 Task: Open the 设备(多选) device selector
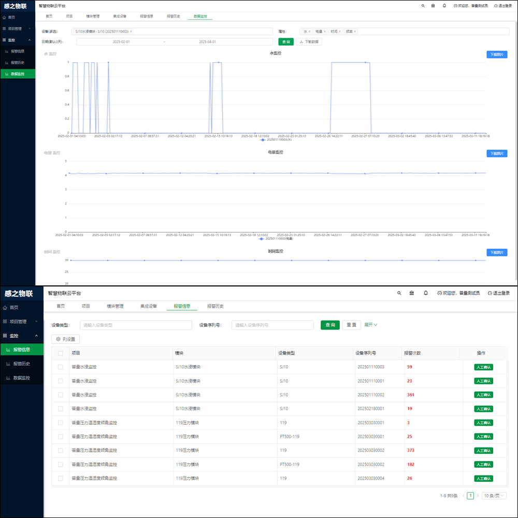202,32
